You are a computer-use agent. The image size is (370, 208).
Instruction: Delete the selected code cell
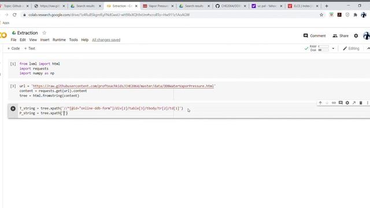(361, 103)
